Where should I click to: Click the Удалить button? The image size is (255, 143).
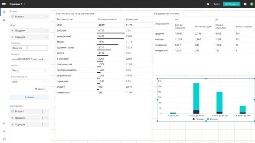[40, 89]
